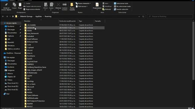
Task: Open Fácil acceso dropdown
Action: [x=82, y=6]
